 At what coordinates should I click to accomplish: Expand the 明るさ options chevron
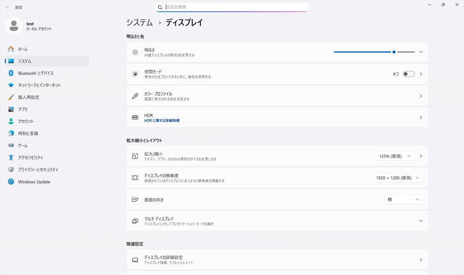point(421,52)
